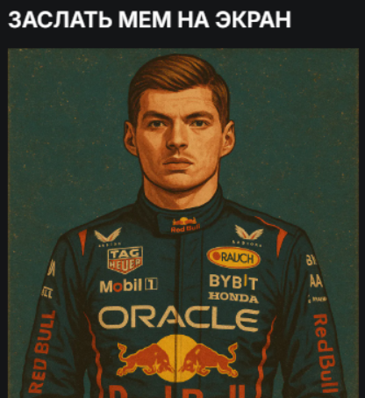The image size is (365, 398).
Task: Click the orange stripe on the left shoulder
Action: (x=82, y=241)
